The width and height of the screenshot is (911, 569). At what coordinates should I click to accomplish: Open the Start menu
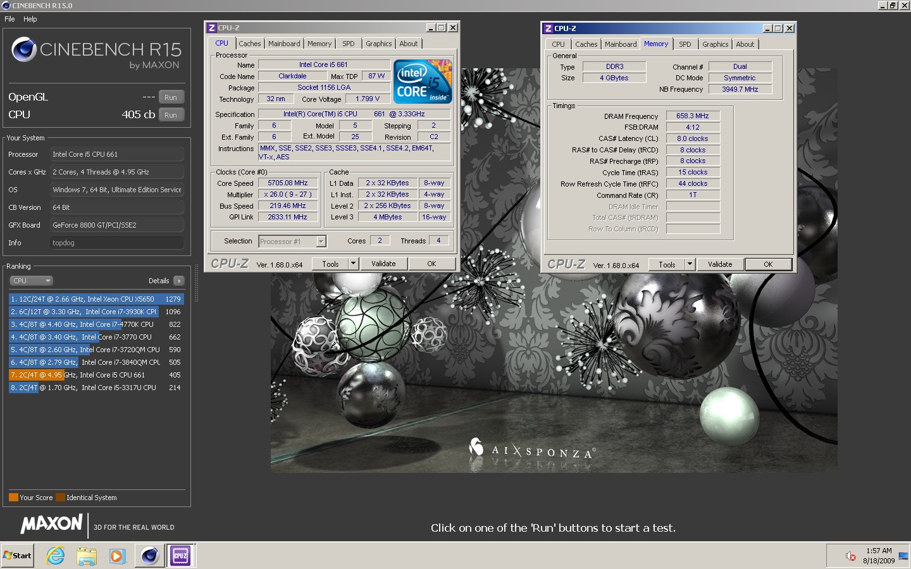pyautogui.click(x=18, y=556)
